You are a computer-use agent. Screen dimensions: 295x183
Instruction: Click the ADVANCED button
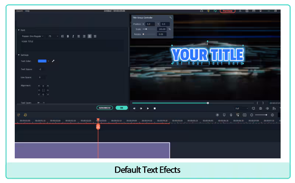click(105, 108)
